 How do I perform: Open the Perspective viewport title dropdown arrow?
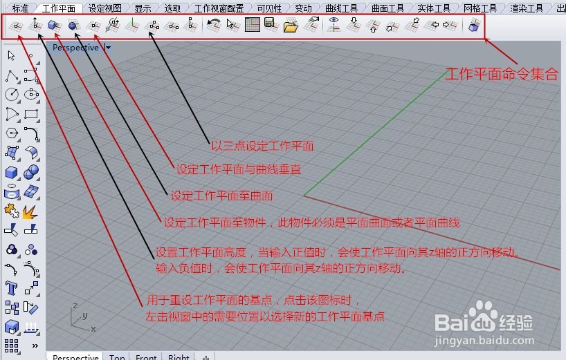tap(107, 47)
